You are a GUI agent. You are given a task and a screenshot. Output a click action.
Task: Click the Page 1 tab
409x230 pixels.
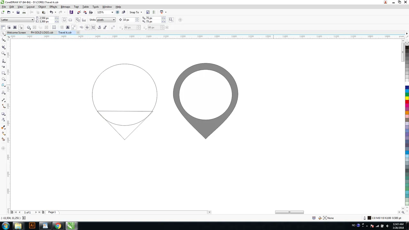pyautogui.click(x=52, y=212)
